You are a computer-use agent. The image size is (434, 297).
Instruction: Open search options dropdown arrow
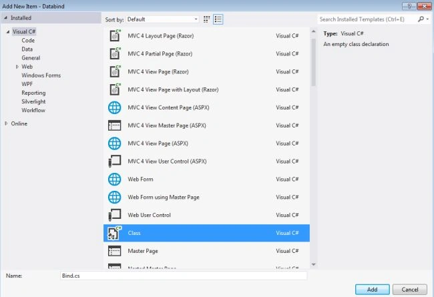(427, 19)
